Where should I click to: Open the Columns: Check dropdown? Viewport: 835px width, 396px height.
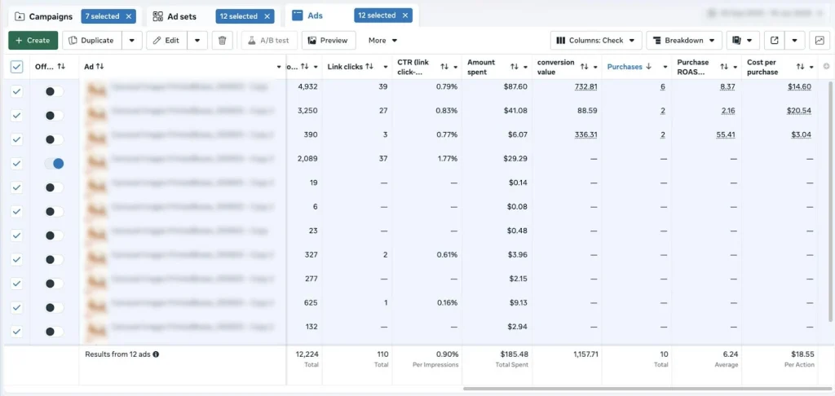pos(595,40)
